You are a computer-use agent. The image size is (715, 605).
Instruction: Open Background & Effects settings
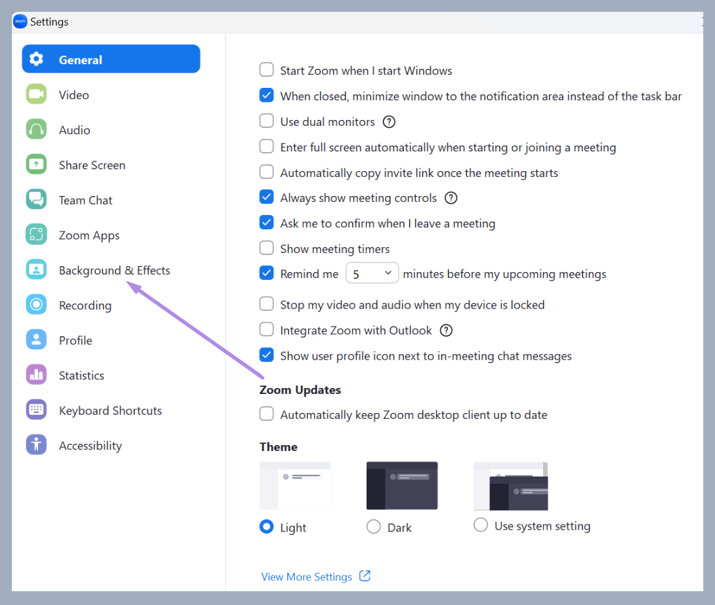[111, 269]
